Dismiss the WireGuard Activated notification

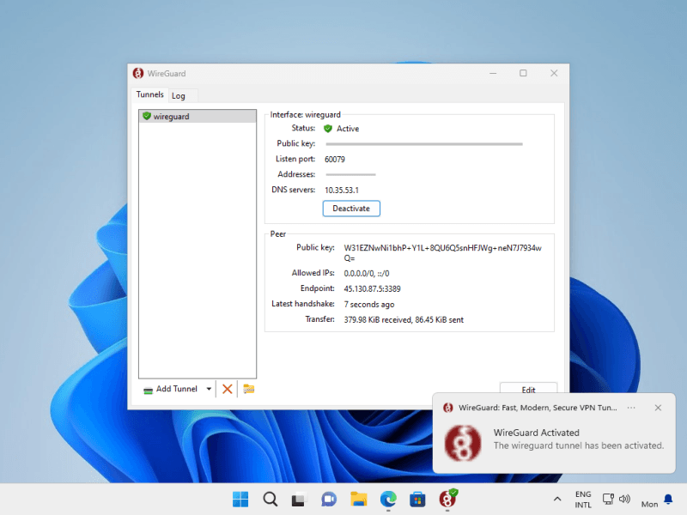pyautogui.click(x=658, y=408)
